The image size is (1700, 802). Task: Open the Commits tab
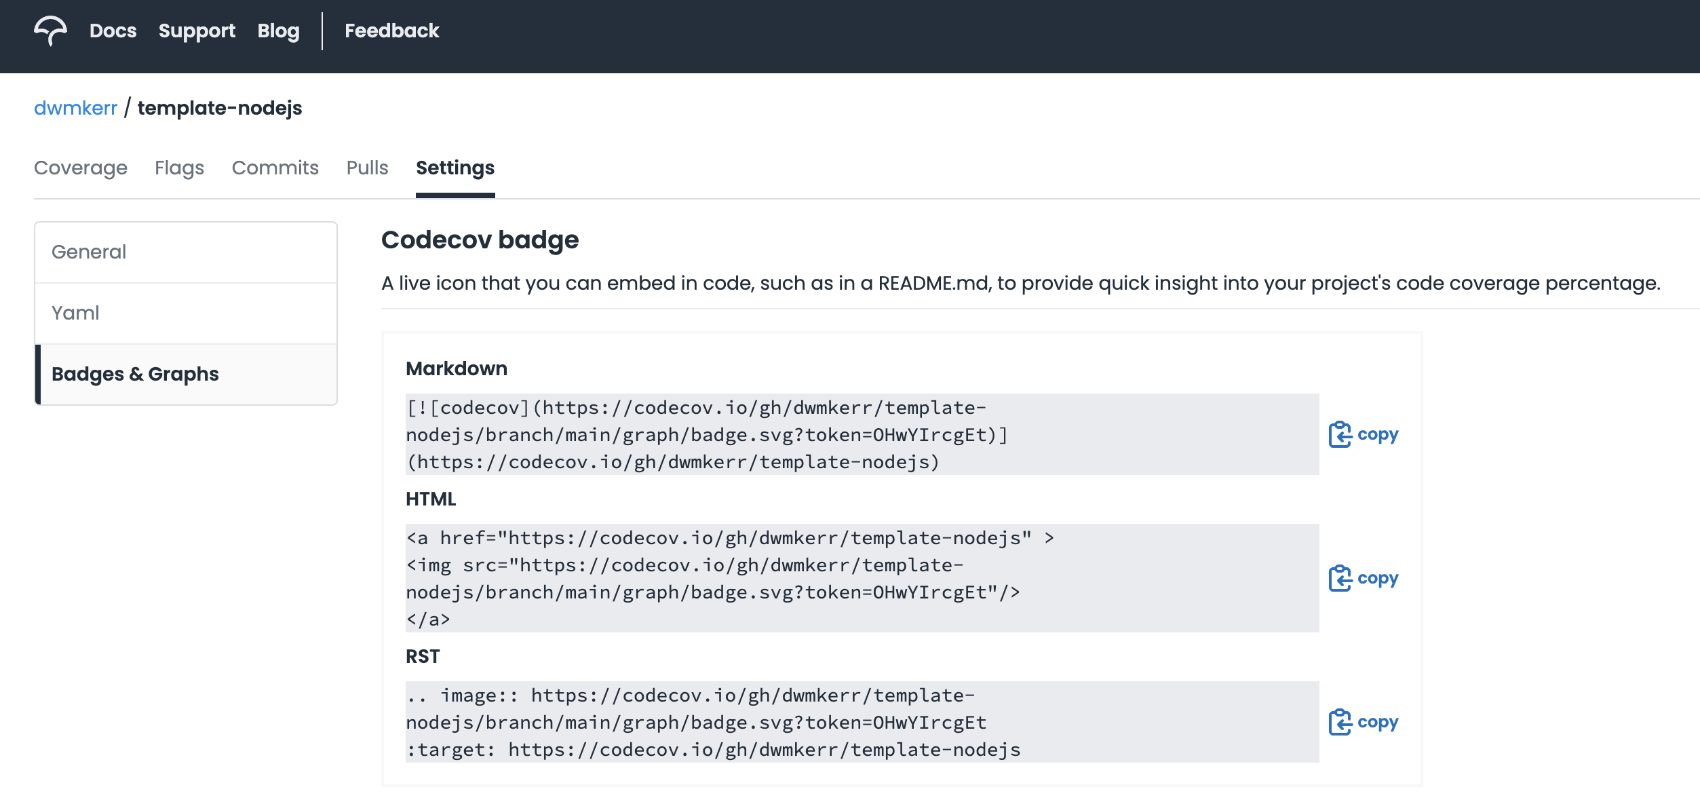pyautogui.click(x=275, y=168)
